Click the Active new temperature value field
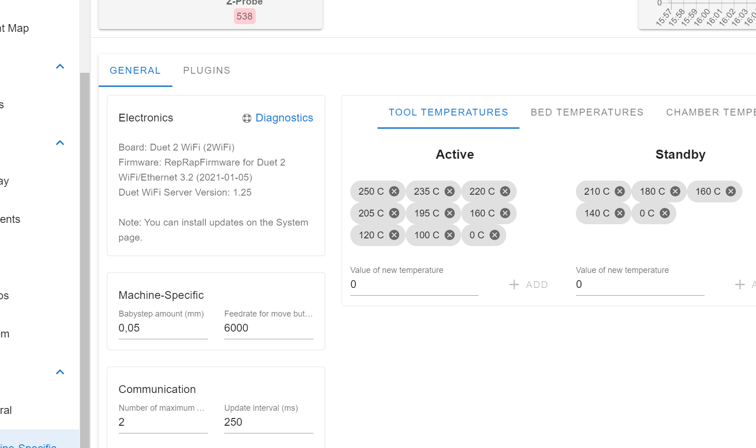Screen dimensions: 756x448 coord(414,285)
